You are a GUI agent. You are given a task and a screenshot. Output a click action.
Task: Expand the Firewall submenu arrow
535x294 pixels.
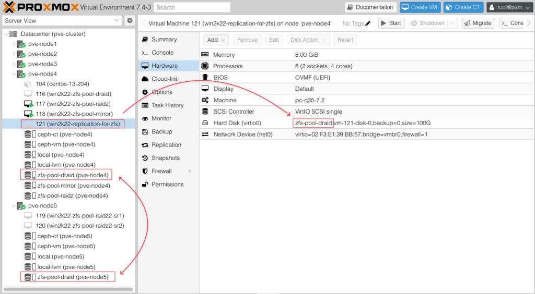(x=190, y=171)
